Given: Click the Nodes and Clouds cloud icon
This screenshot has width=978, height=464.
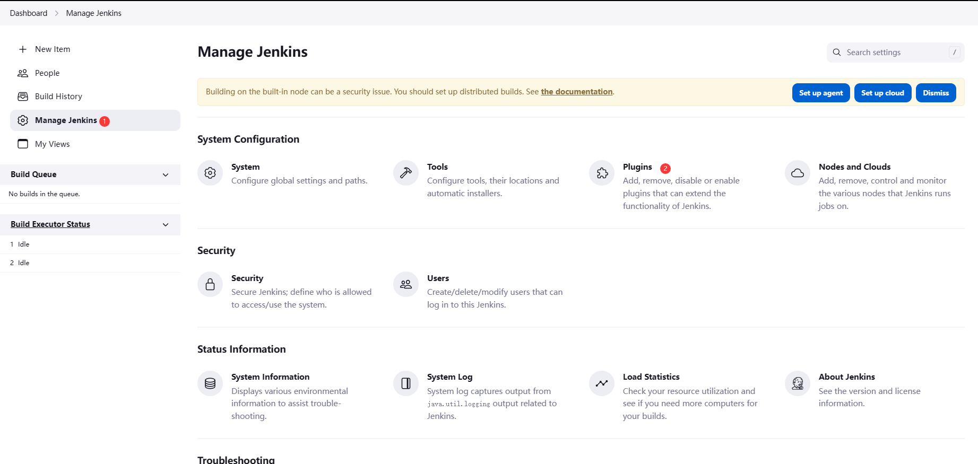Looking at the screenshot, I should [x=798, y=173].
